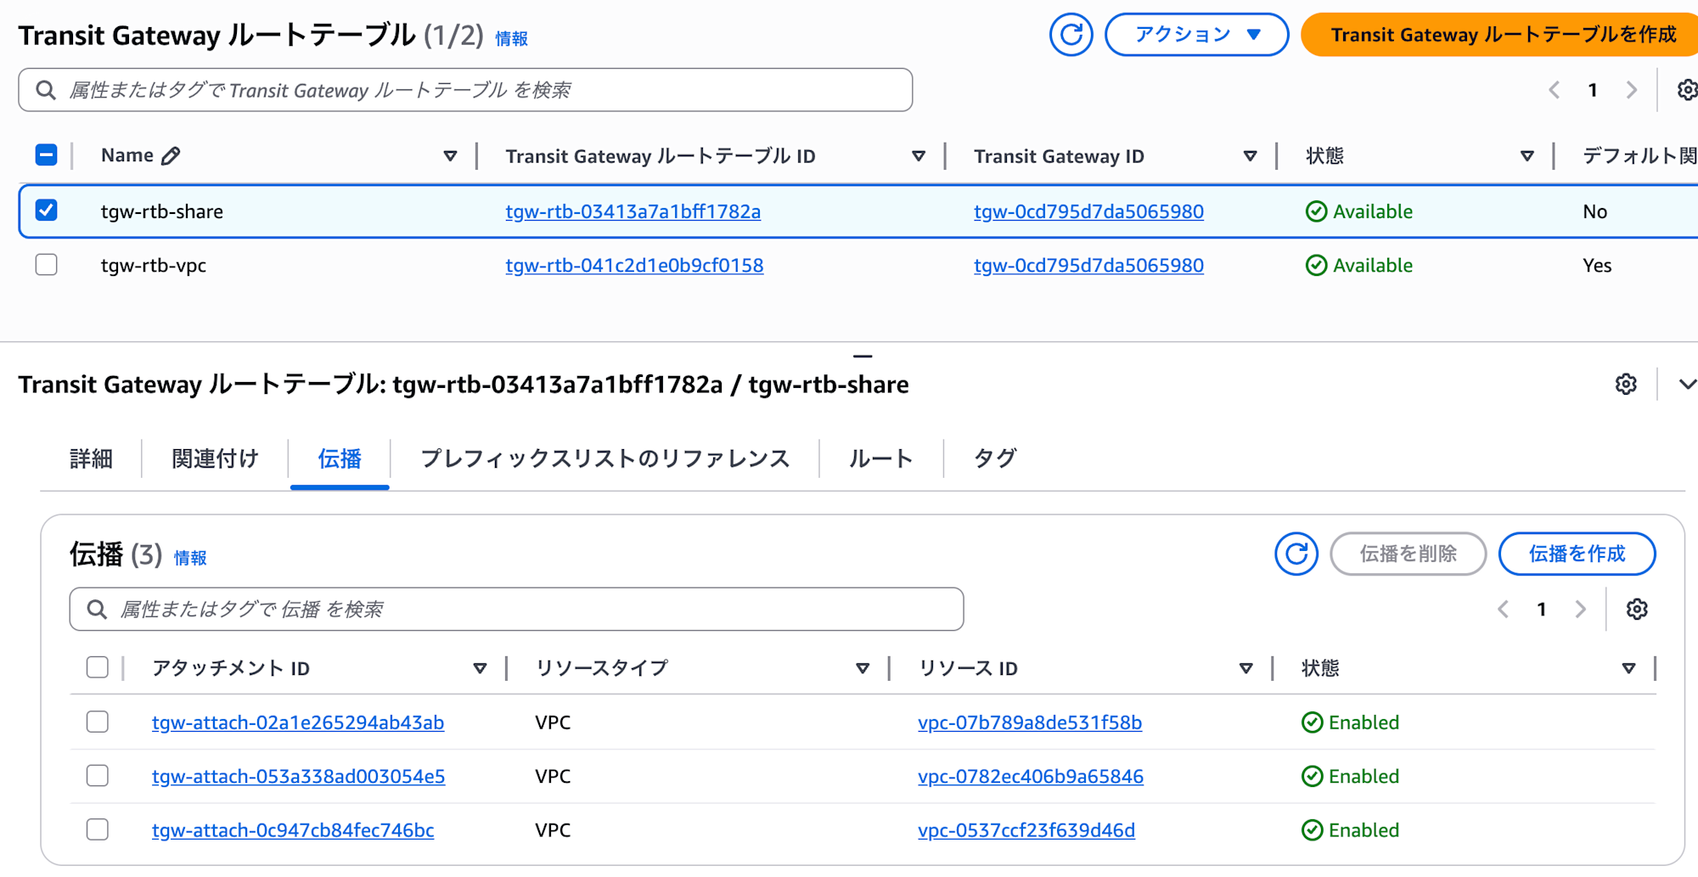Open attachment tgw-attach-02a1e265294ab43ab link
This screenshot has height=877, width=1698.
point(298,722)
